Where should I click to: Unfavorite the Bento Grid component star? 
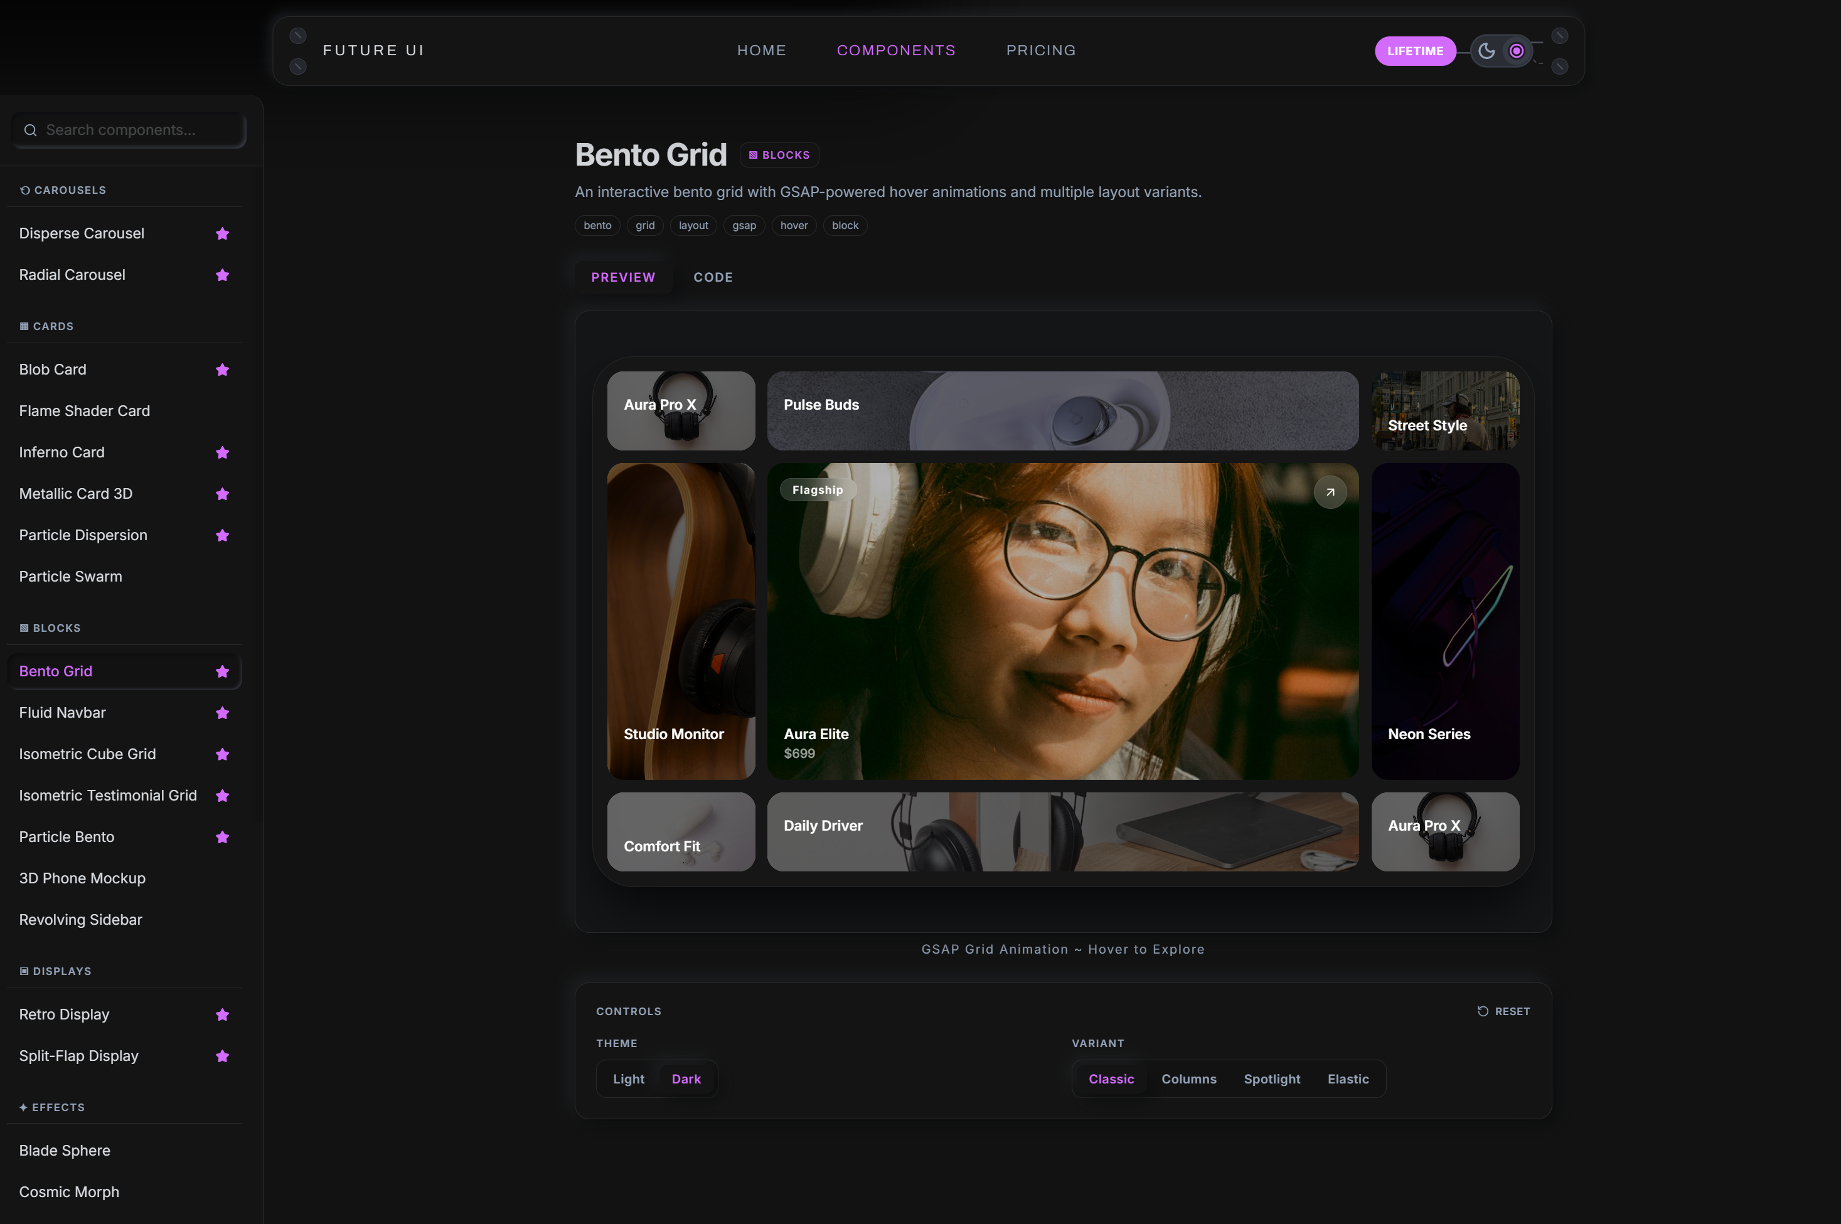[x=223, y=671]
